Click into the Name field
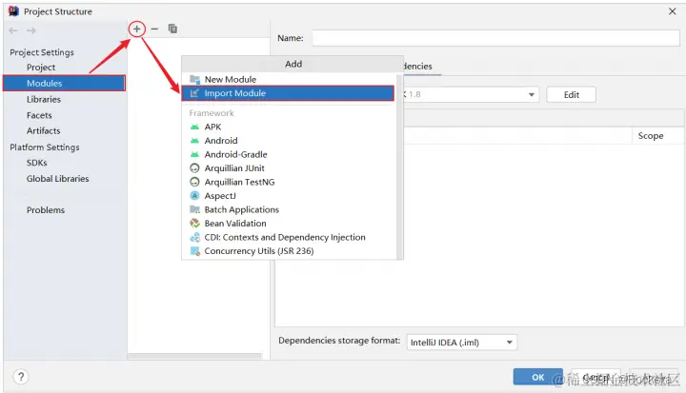 coord(495,38)
